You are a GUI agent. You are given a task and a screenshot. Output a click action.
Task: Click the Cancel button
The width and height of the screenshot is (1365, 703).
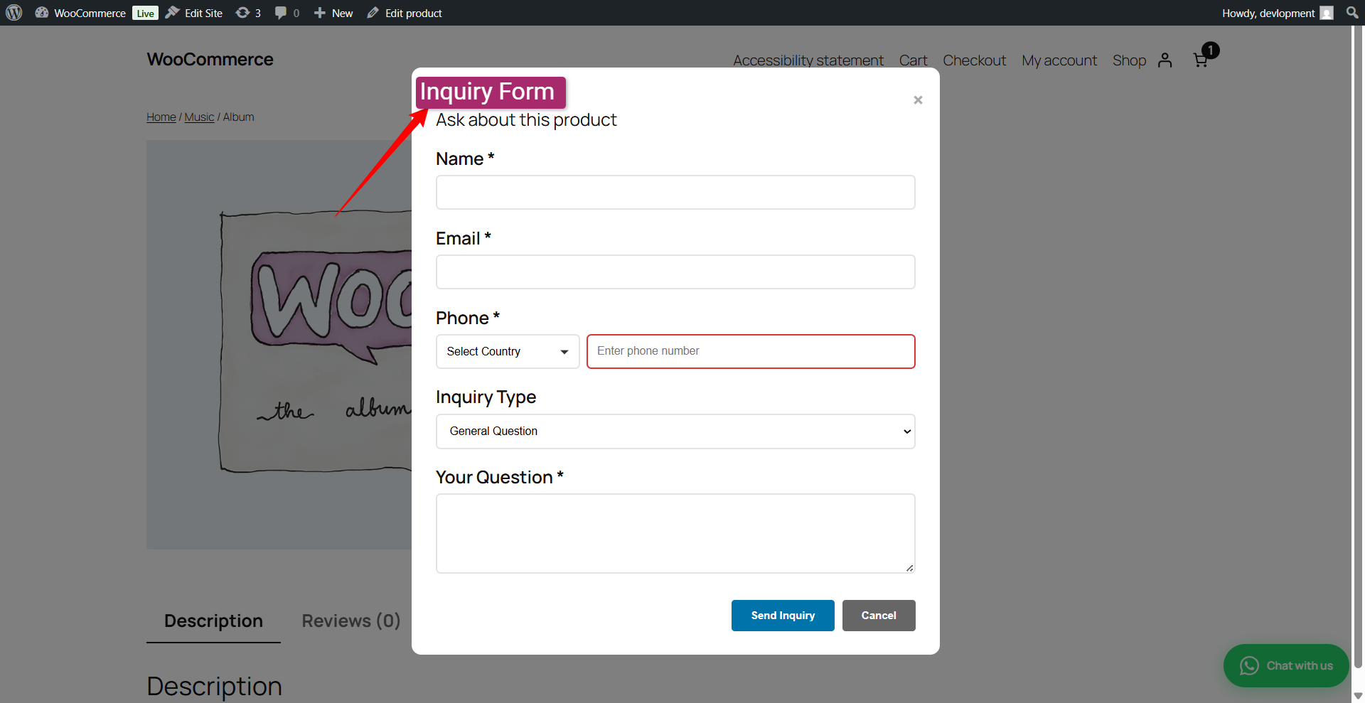coord(879,616)
